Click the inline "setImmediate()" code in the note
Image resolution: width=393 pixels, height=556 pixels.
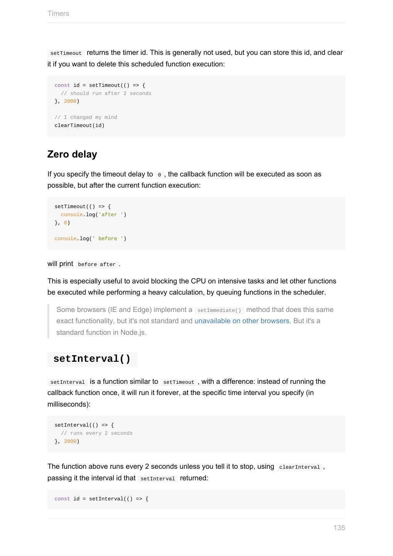[x=219, y=310]
